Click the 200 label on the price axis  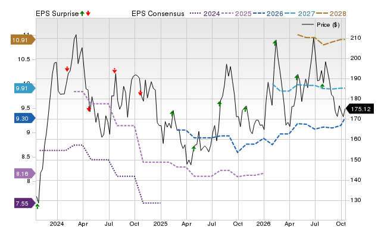[355, 58]
